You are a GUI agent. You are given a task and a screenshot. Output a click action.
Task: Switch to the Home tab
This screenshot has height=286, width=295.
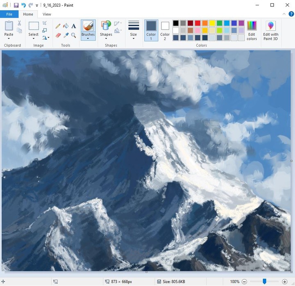tap(28, 14)
